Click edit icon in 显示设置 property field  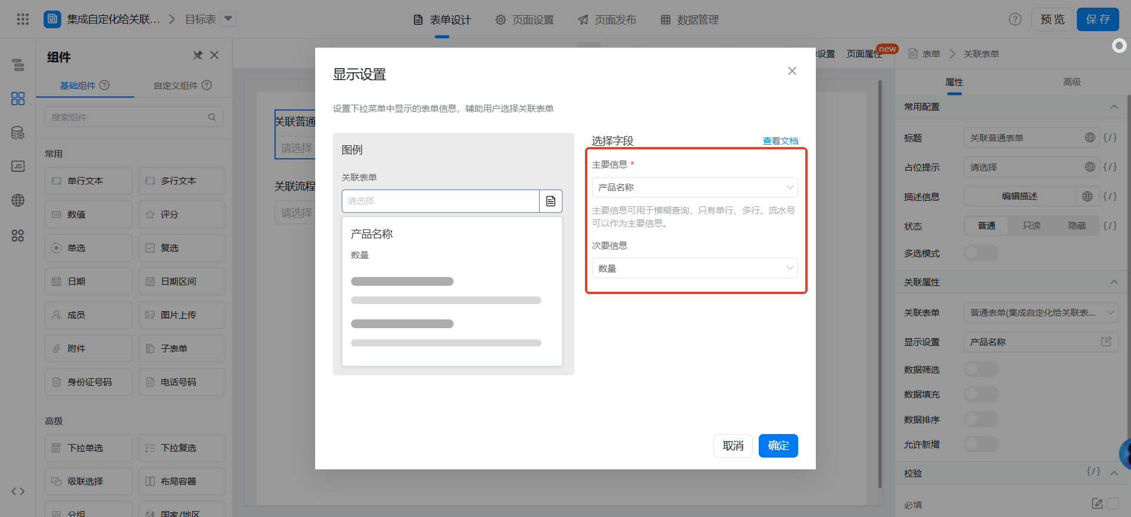coord(1106,342)
